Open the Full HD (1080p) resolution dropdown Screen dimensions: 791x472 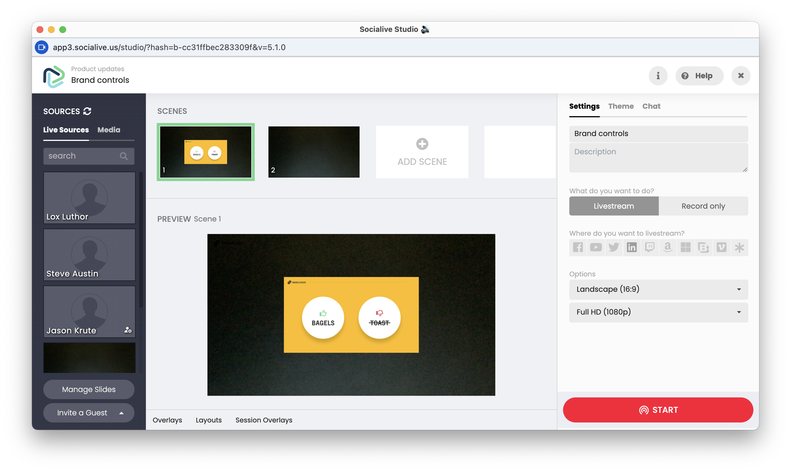[658, 312]
